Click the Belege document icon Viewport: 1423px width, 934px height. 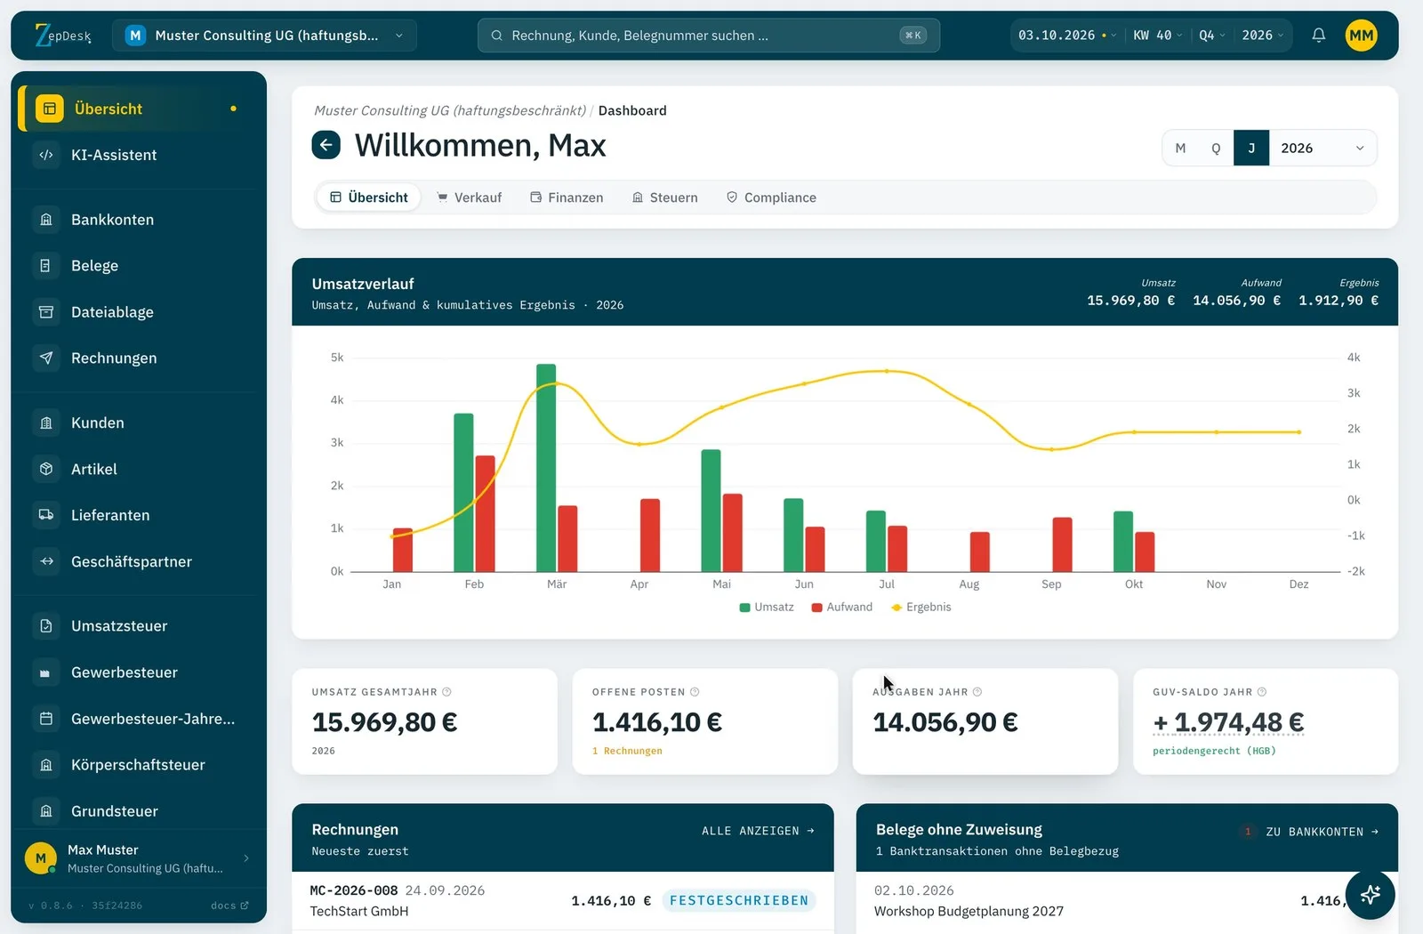pos(46,265)
